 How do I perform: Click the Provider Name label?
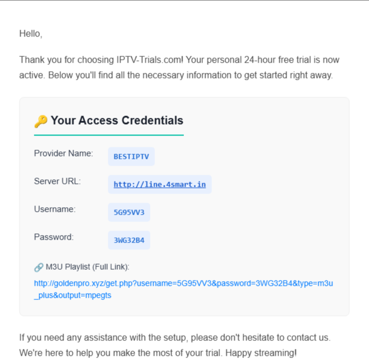click(x=64, y=153)
